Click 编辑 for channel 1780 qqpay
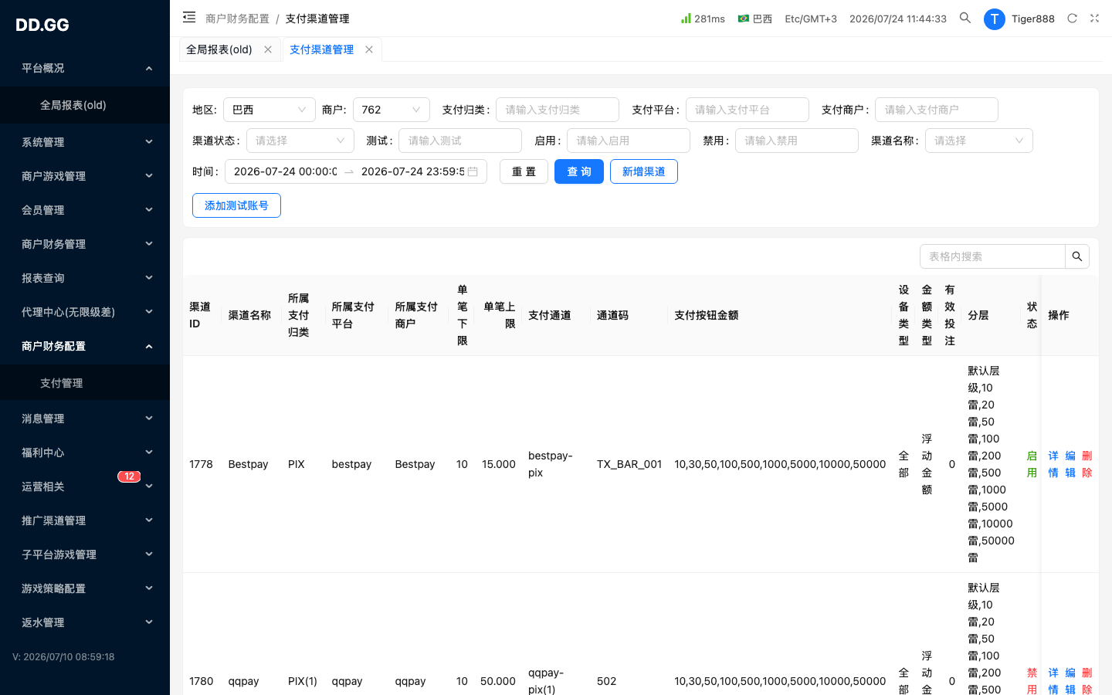This screenshot has width=1112, height=695. point(1070,680)
